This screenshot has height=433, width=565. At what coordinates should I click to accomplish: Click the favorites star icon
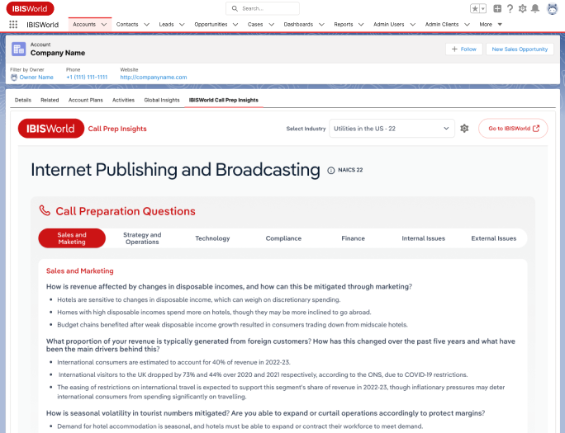(x=475, y=8)
